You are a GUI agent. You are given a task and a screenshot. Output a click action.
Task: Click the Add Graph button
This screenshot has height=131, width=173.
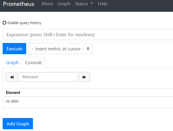tap(18, 124)
